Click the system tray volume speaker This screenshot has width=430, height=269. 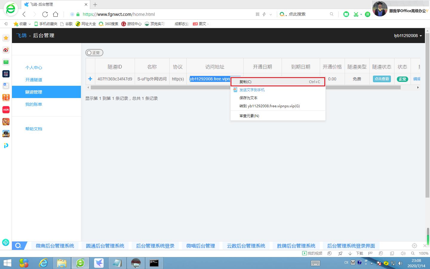point(400,263)
